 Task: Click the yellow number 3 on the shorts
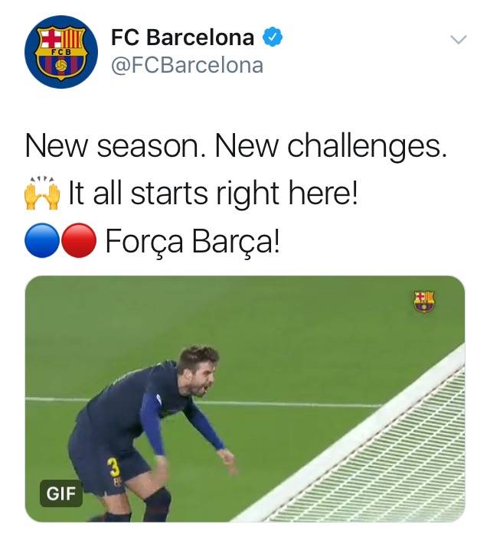click(114, 467)
